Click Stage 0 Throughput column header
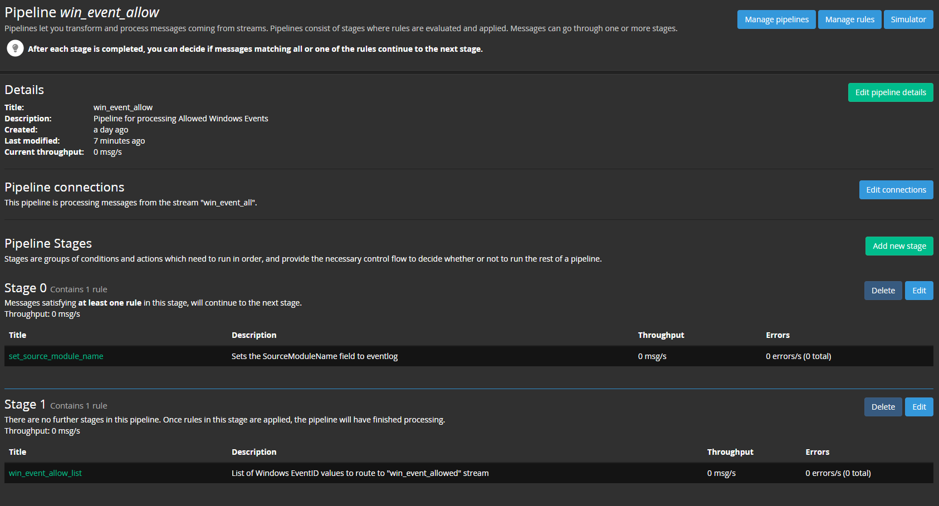The image size is (939, 506). [x=661, y=335]
